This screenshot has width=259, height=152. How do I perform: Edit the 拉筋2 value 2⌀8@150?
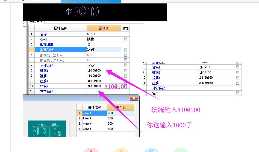point(216,83)
